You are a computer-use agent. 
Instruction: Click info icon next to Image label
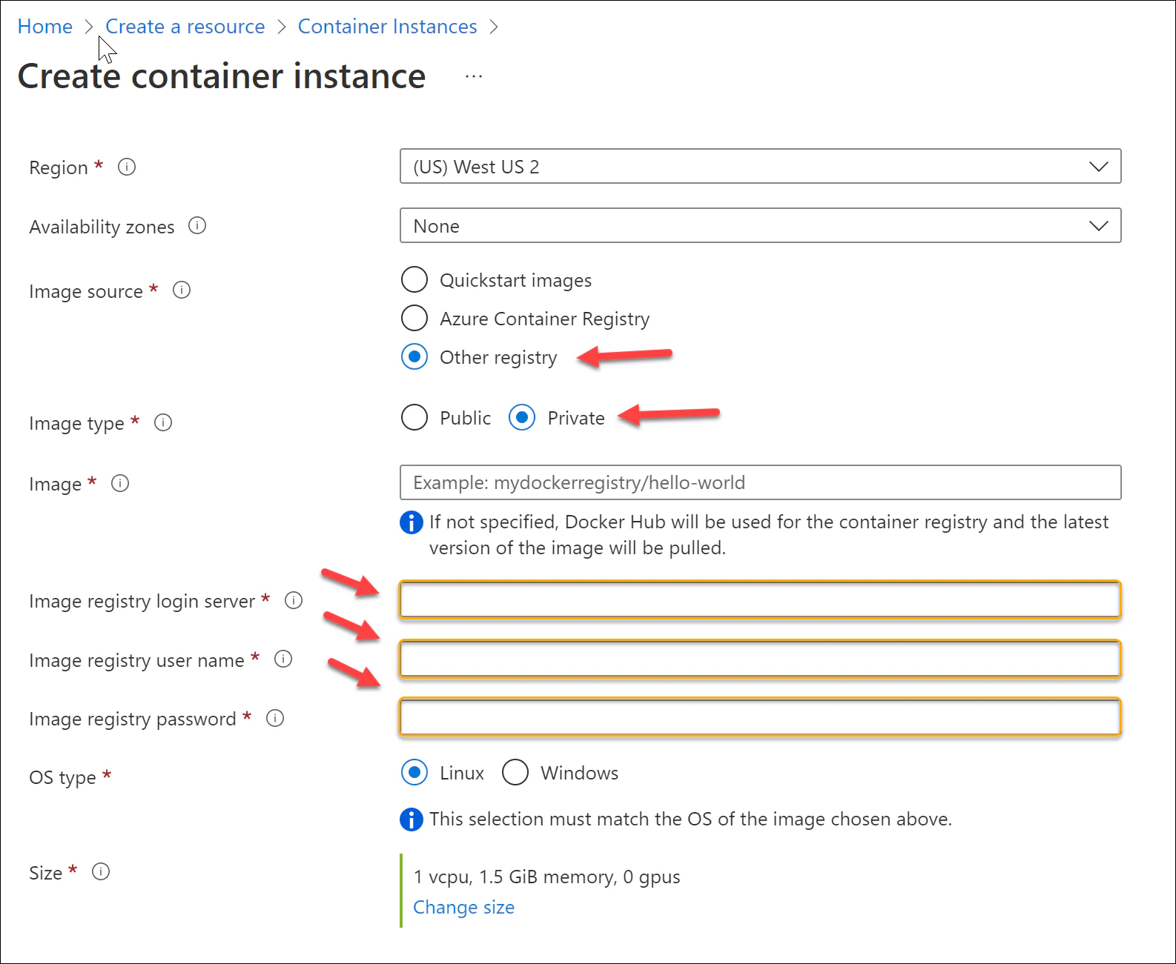coord(120,484)
